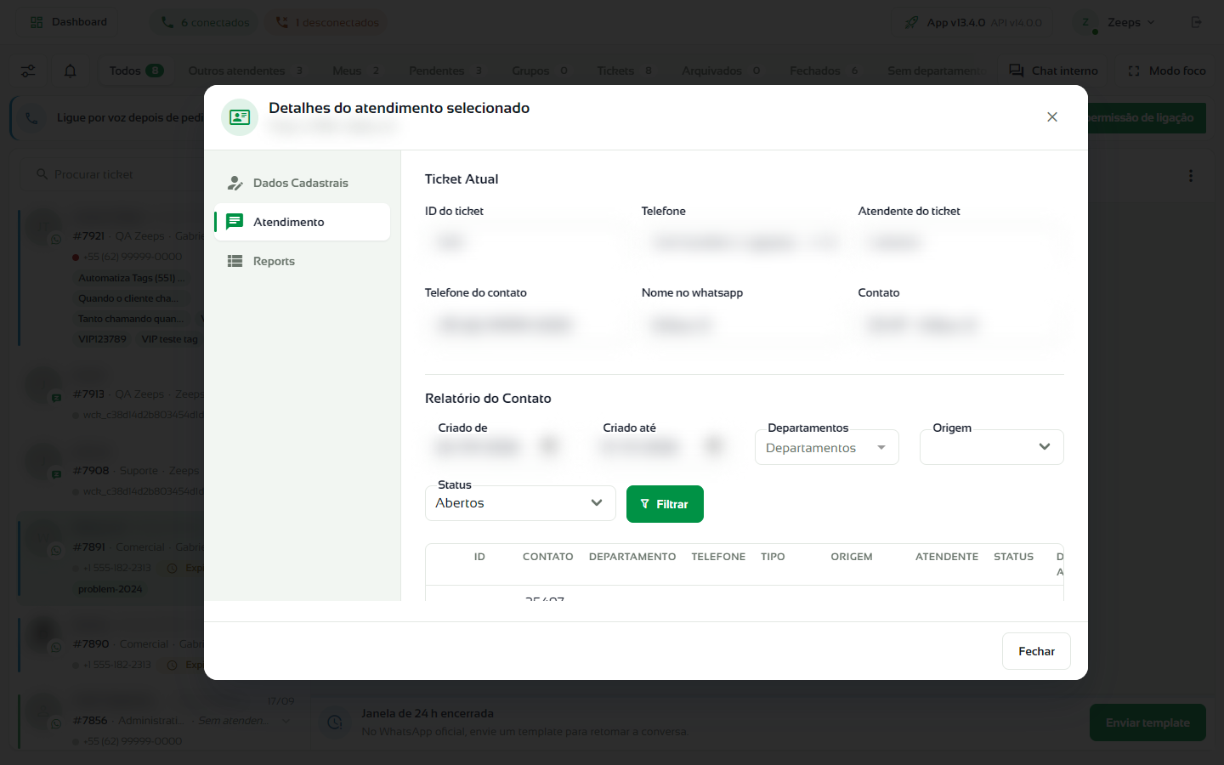This screenshot has height=765, width=1224.
Task: Expand the Status dropdown showing Abertos
Action: (x=520, y=503)
